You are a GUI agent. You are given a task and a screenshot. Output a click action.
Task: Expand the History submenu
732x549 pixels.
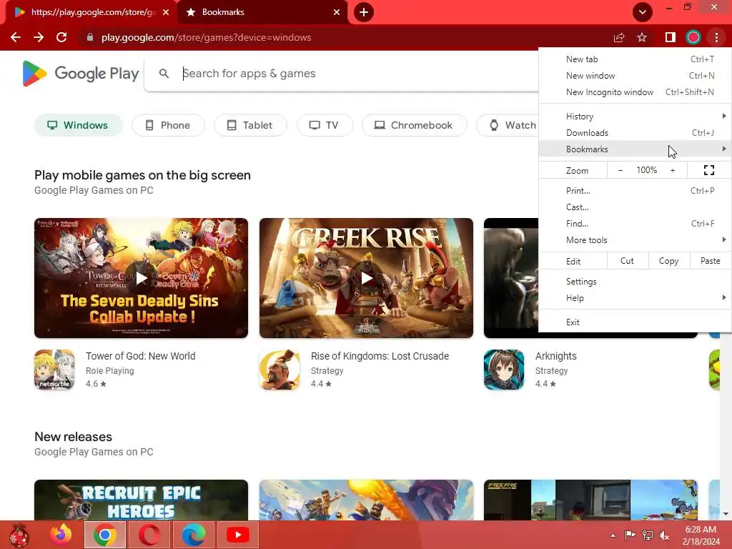tap(635, 117)
